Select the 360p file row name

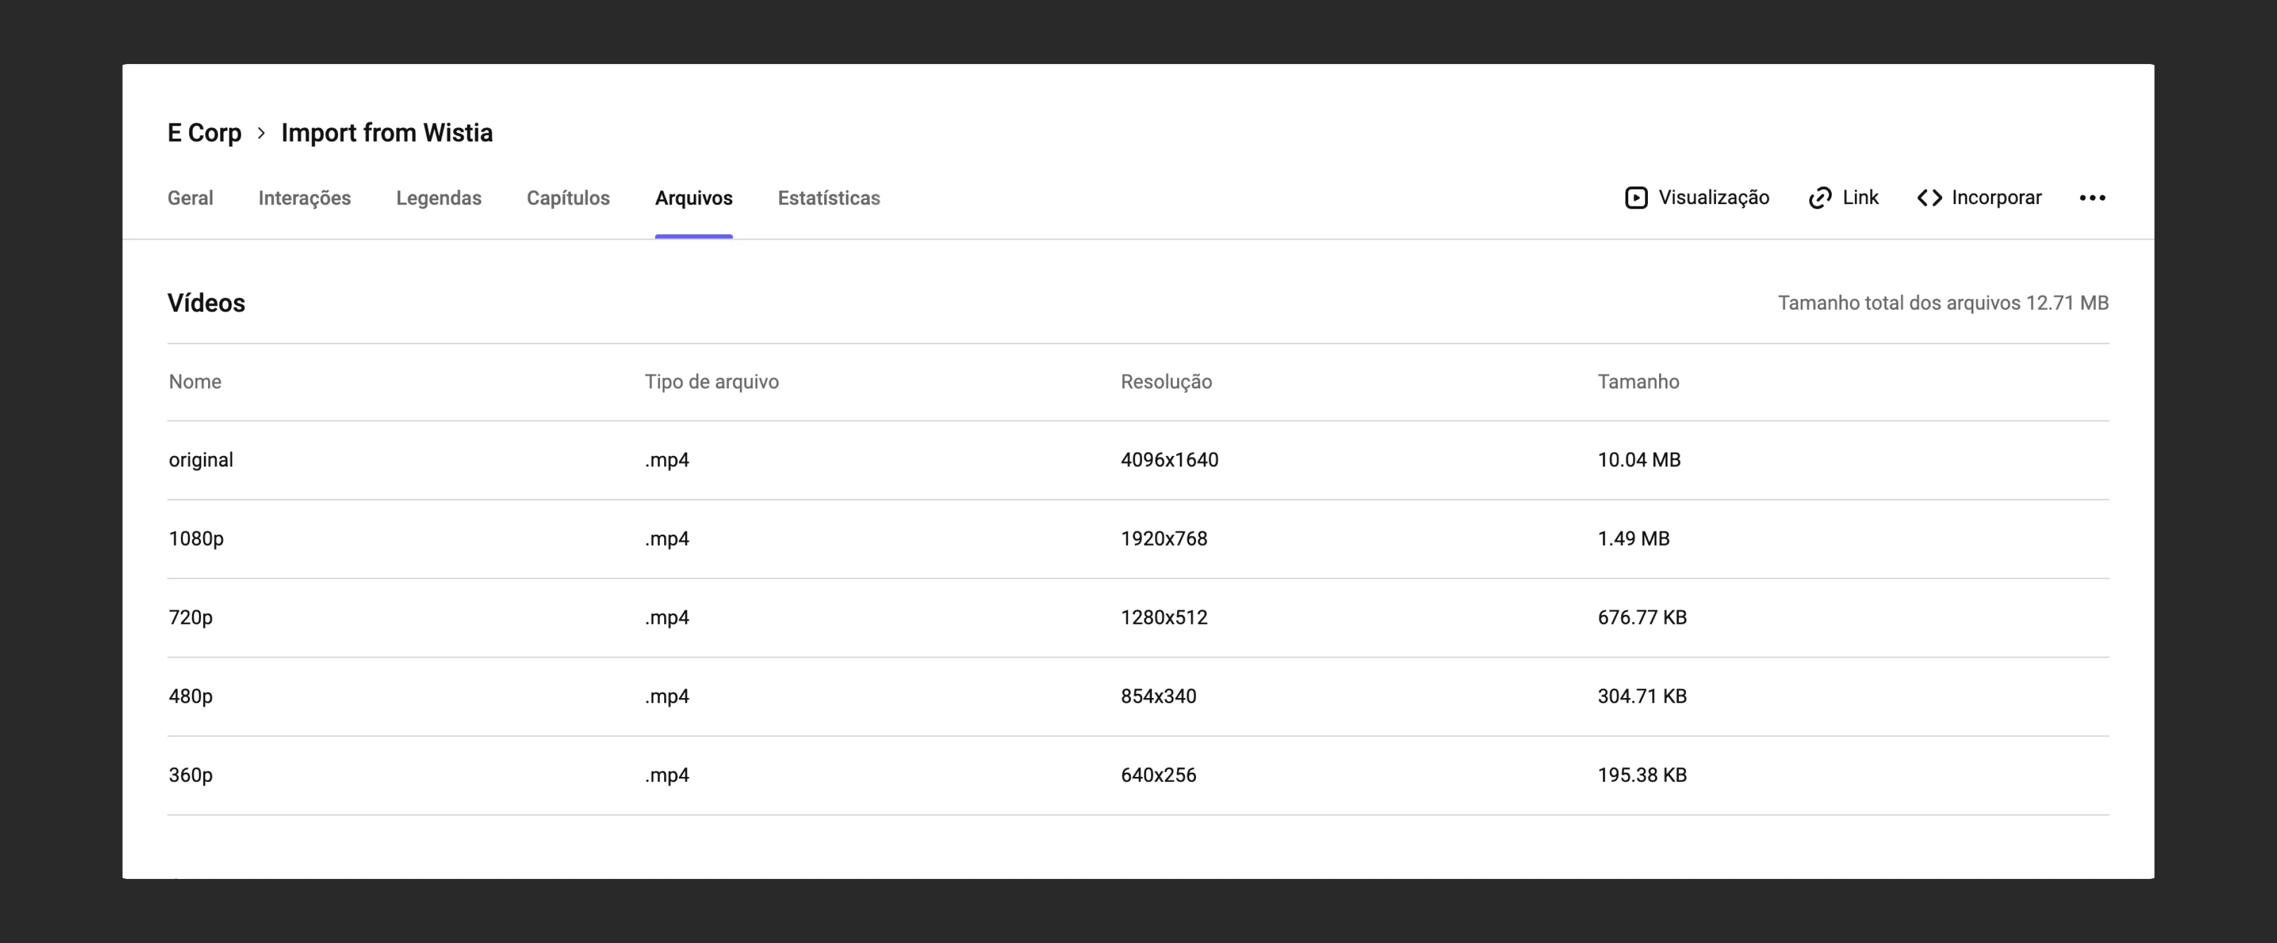191,775
